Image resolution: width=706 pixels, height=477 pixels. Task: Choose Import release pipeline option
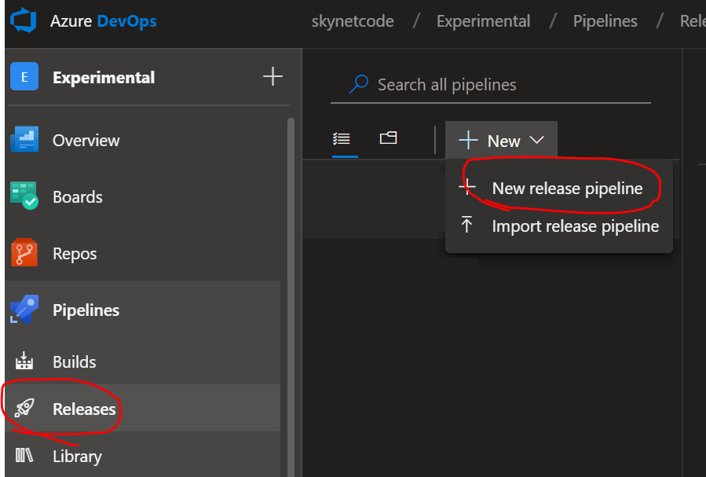[x=575, y=226]
